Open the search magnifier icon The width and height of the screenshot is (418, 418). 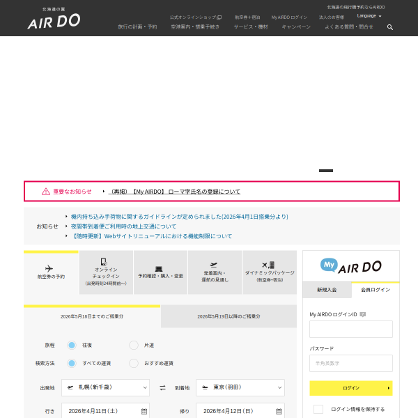pos(389,27)
